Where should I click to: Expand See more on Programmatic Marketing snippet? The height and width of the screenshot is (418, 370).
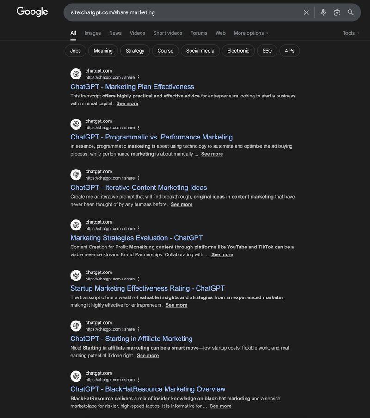click(x=212, y=154)
